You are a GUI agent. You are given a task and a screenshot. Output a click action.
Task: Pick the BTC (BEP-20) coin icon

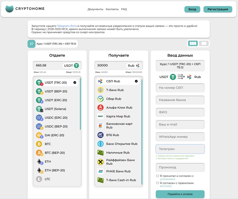tap(39, 153)
